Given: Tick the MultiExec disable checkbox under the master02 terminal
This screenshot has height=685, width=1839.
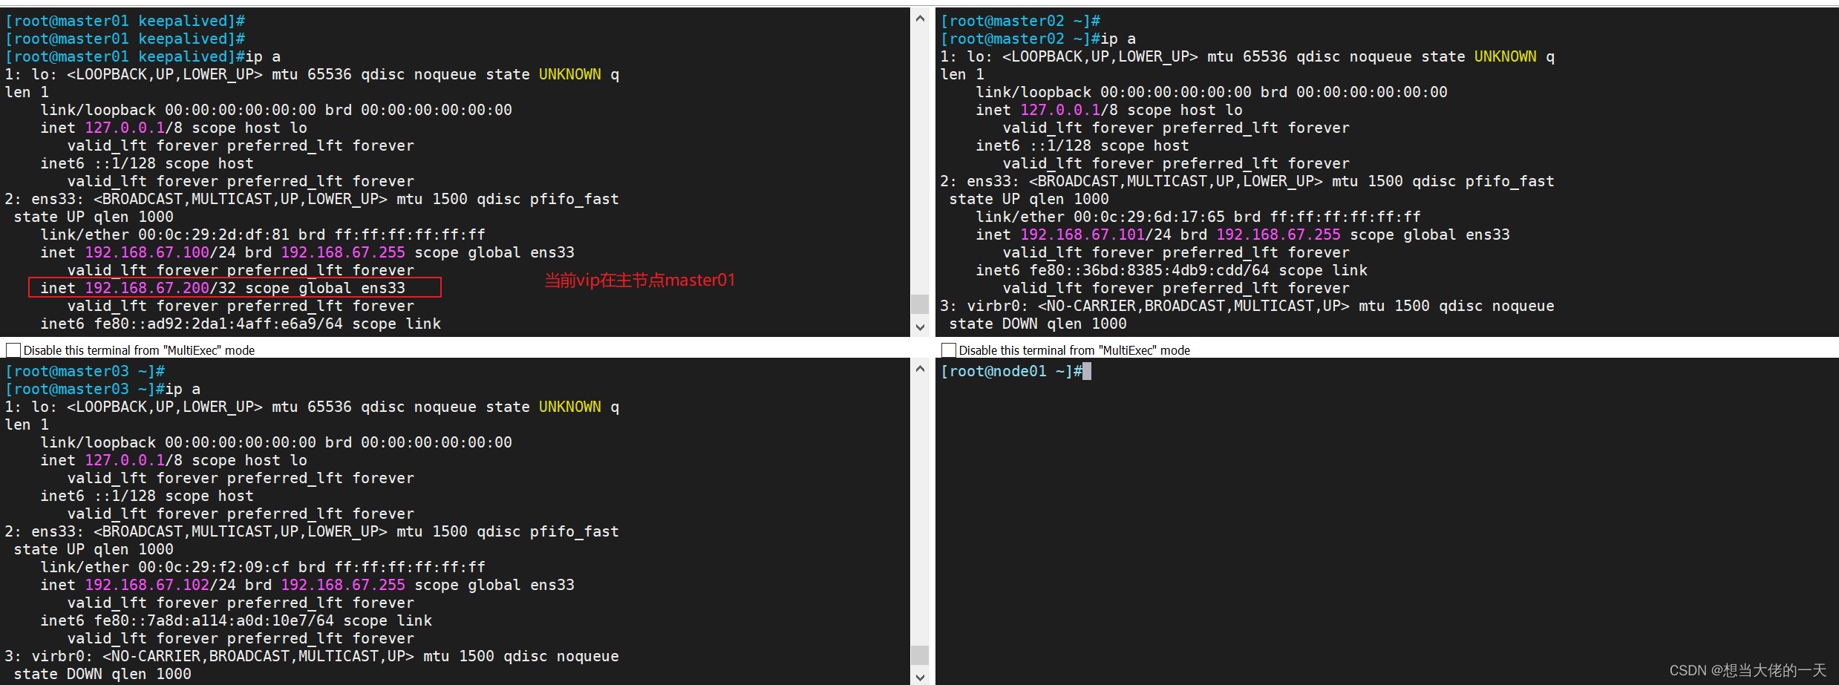Looking at the screenshot, I should click(x=949, y=350).
